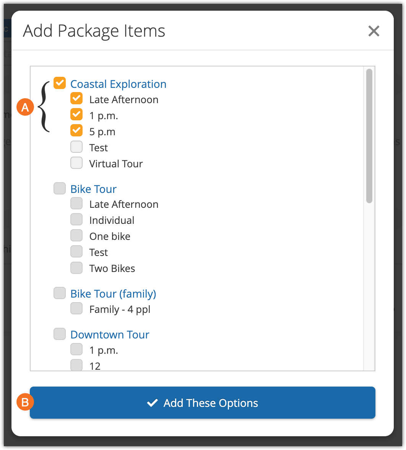Open the Bike Tour (family) link
The width and height of the screenshot is (406, 450).
pos(113,294)
